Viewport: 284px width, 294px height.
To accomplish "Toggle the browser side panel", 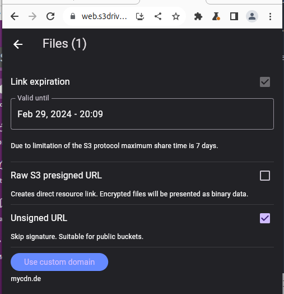I will coord(234,16).
